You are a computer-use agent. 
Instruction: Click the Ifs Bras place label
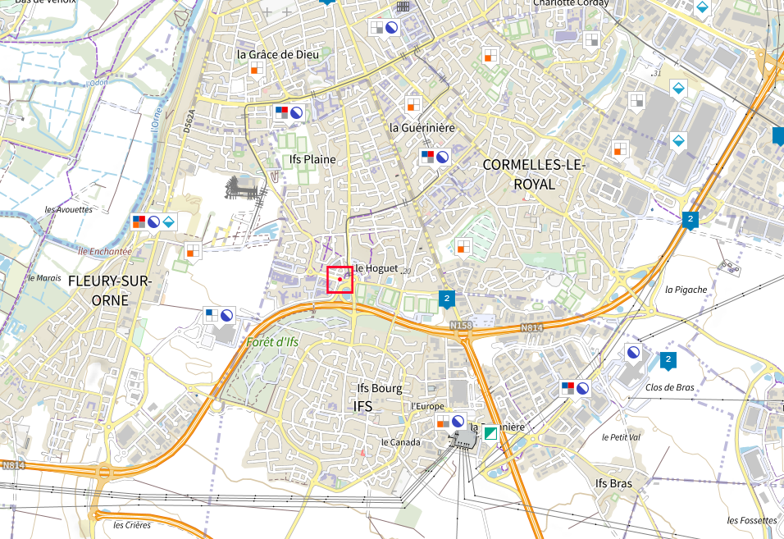613,483
